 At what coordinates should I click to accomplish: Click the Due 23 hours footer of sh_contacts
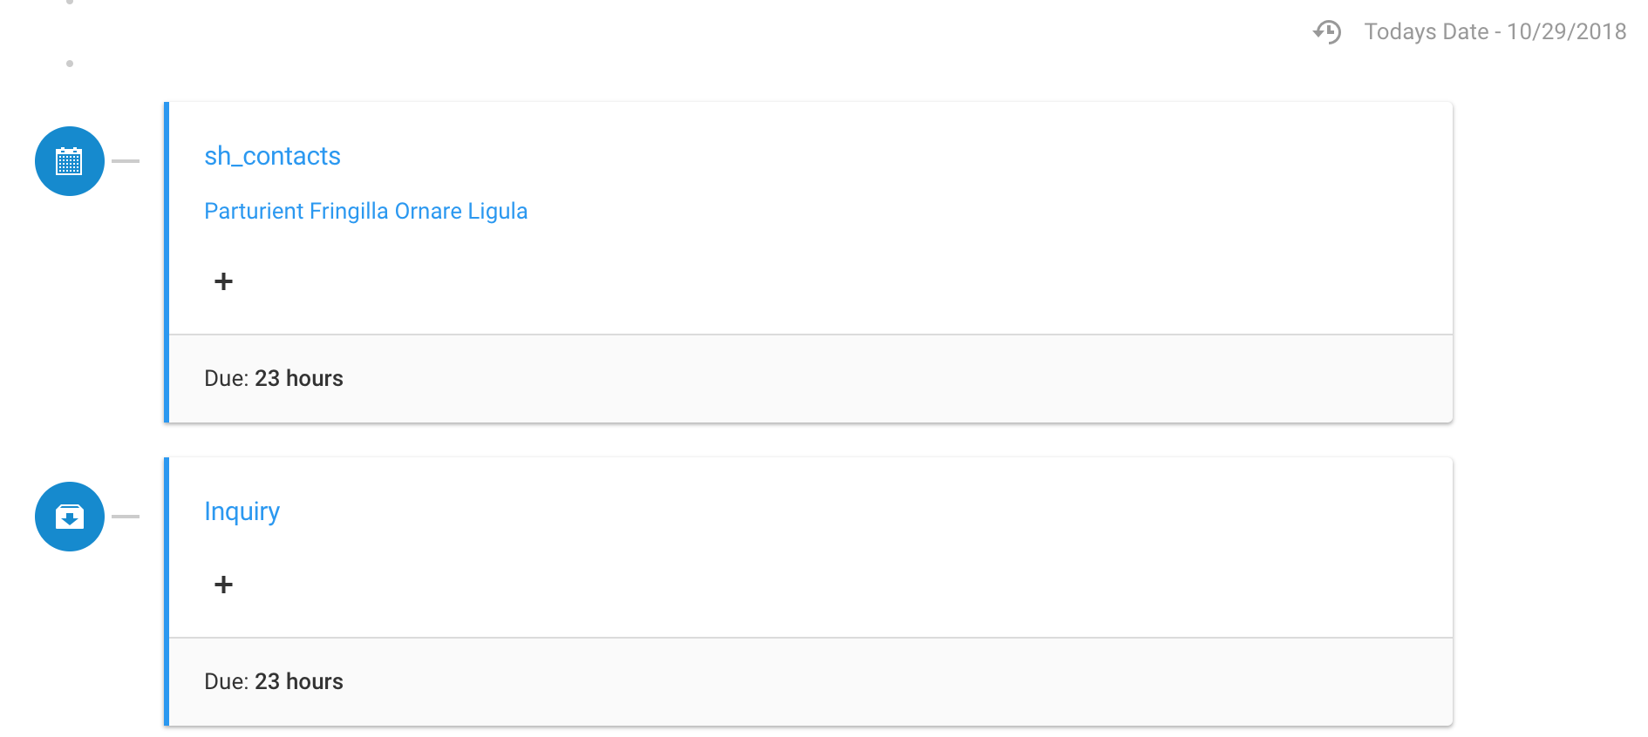(273, 379)
